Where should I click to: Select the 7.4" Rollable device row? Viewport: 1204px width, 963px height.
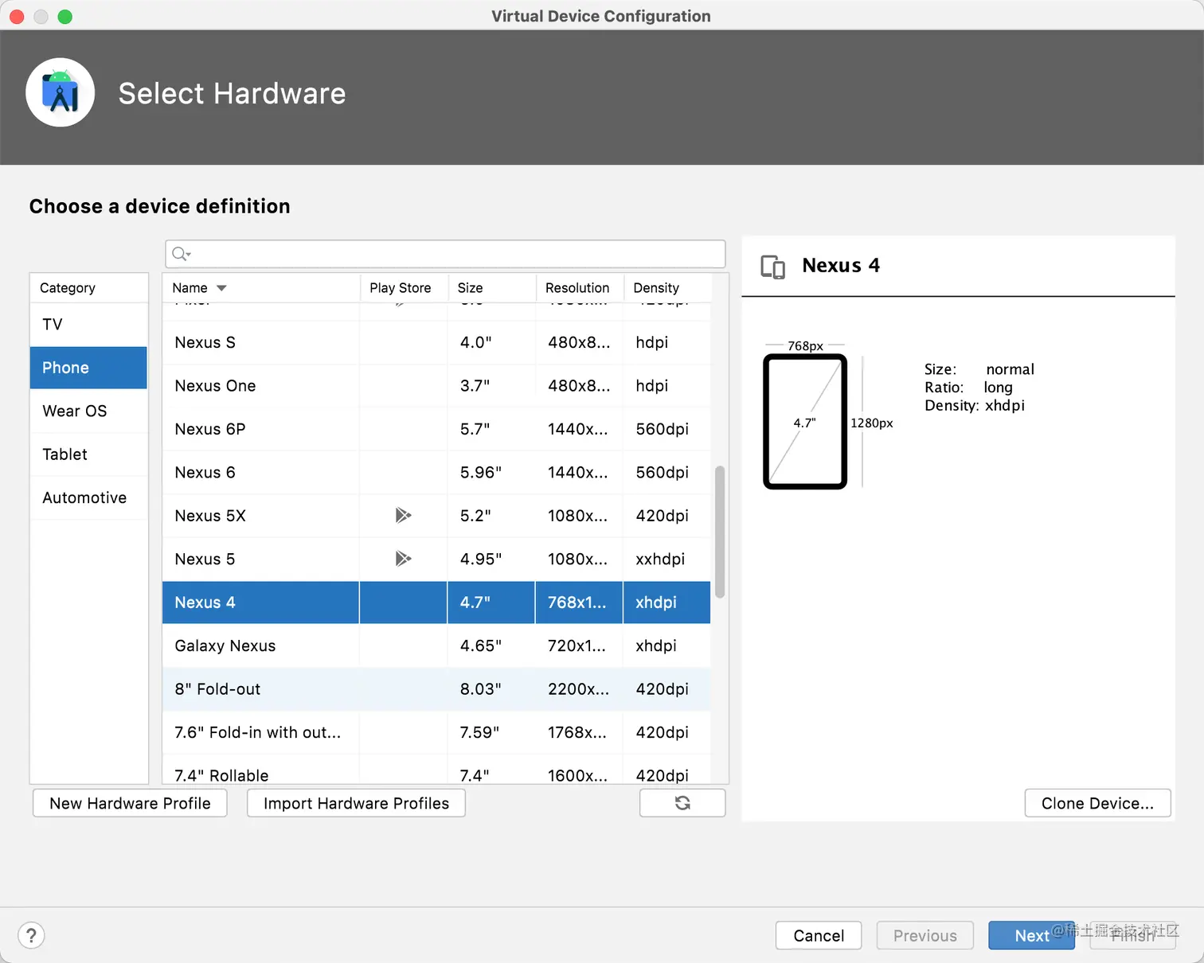(436, 770)
